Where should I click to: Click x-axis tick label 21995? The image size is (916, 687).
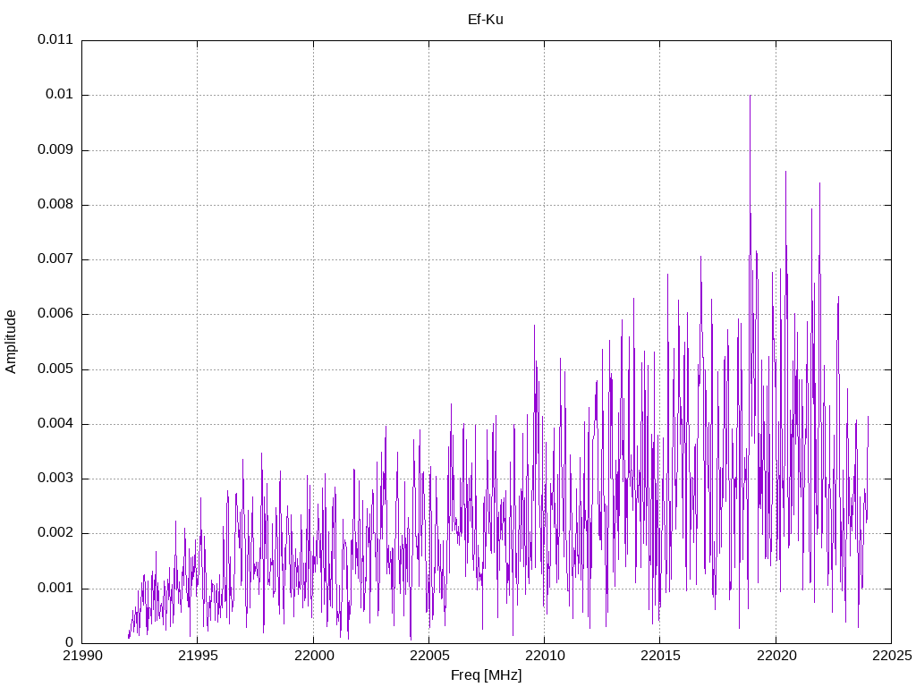[198, 656]
